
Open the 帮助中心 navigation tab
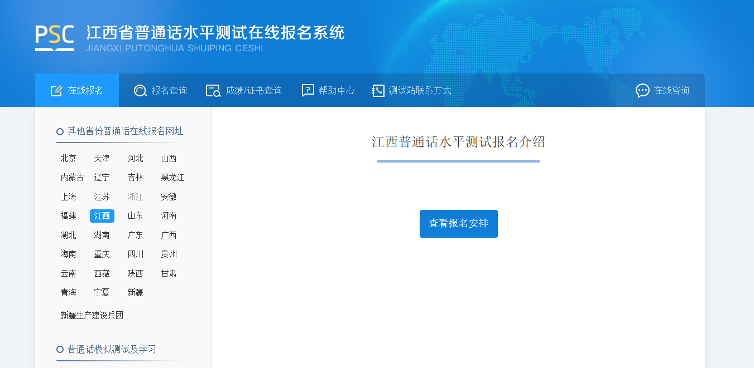(x=328, y=91)
